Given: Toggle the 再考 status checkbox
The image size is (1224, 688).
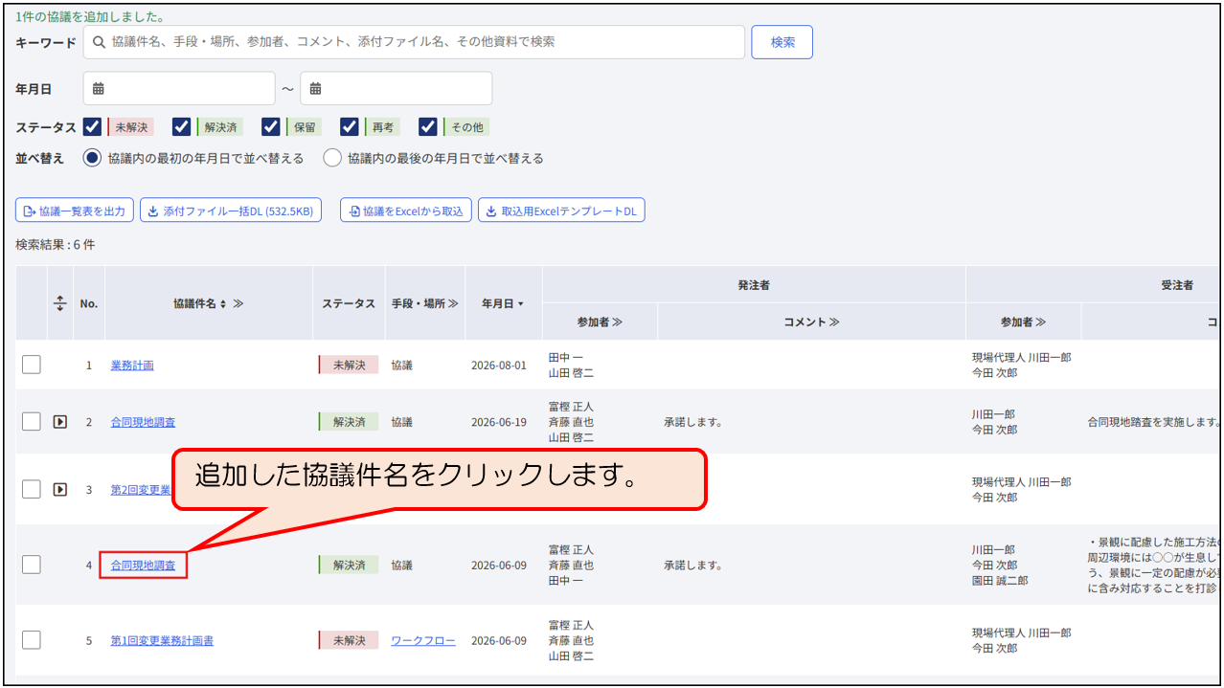Looking at the screenshot, I should pyautogui.click(x=350, y=127).
